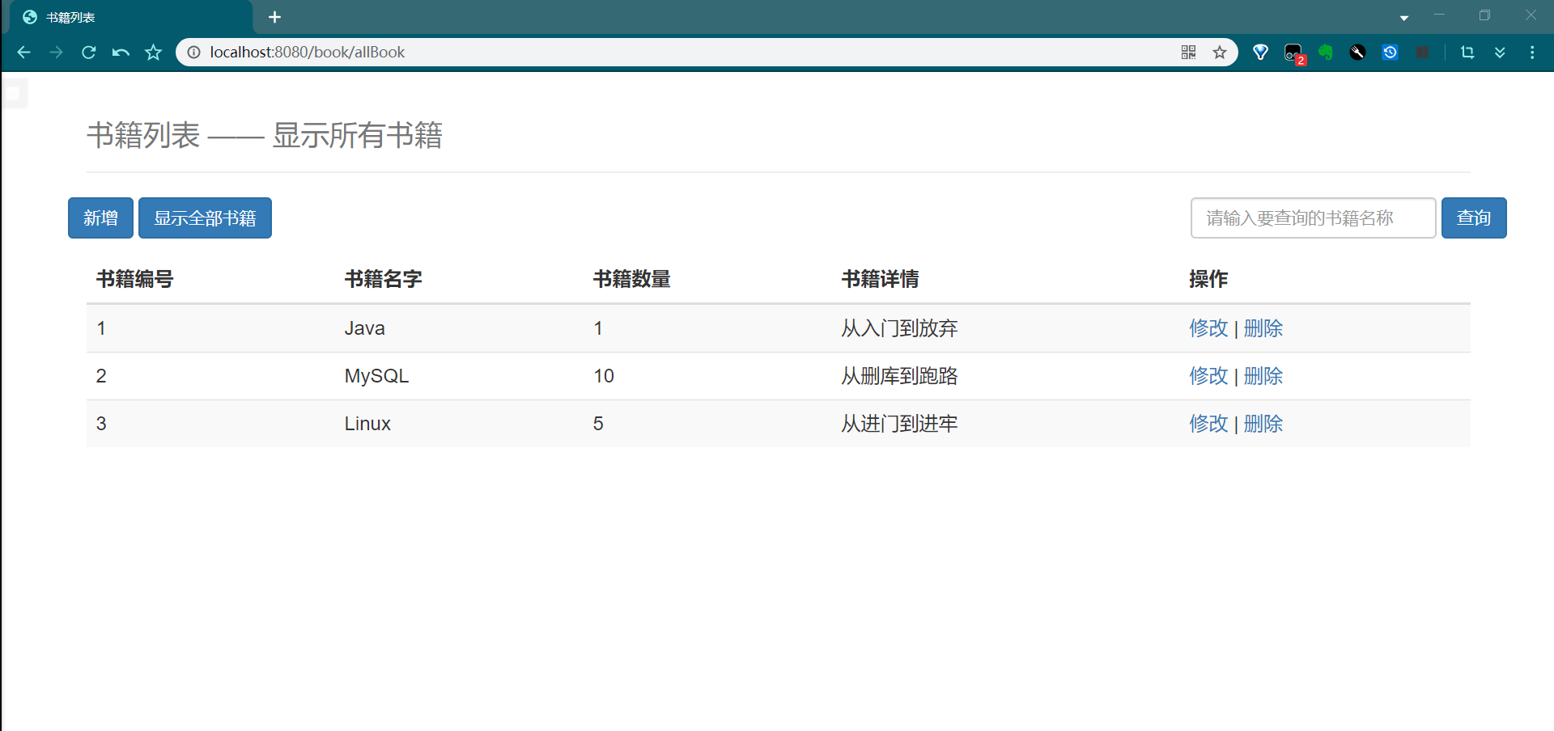1554x731 pixels.
Task: Click the undo-close-tab arrow icon
Action: (121, 53)
